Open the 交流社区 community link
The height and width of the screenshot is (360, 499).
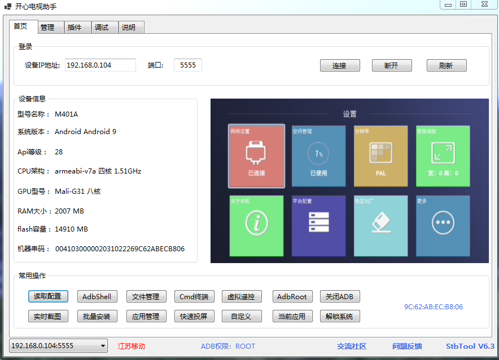pos(352,346)
